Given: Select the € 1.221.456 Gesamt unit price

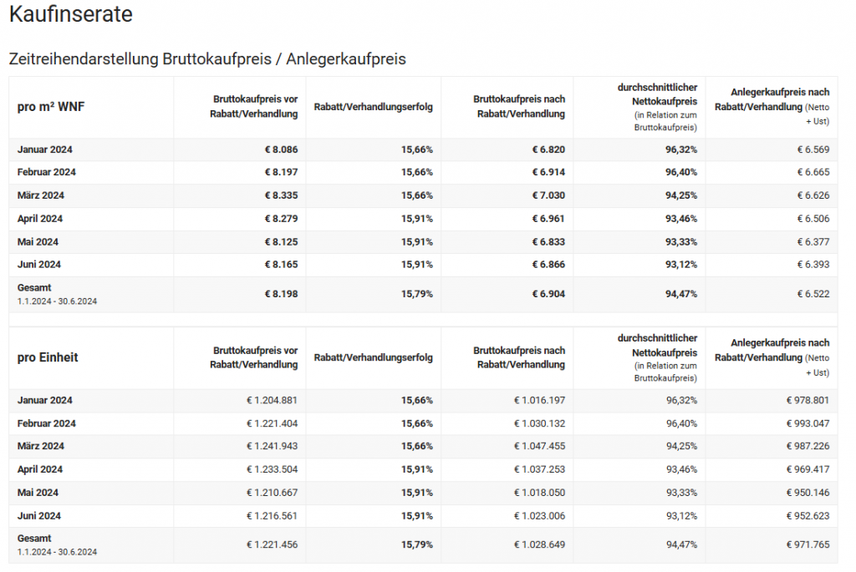Looking at the screenshot, I should tap(272, 544).
